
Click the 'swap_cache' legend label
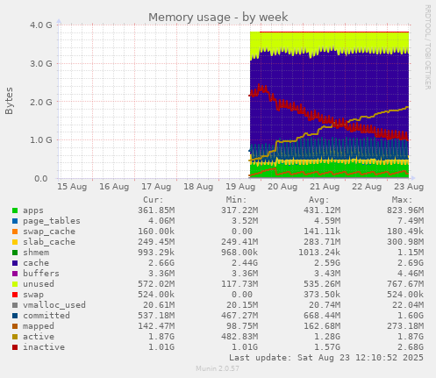coord(49,232)
